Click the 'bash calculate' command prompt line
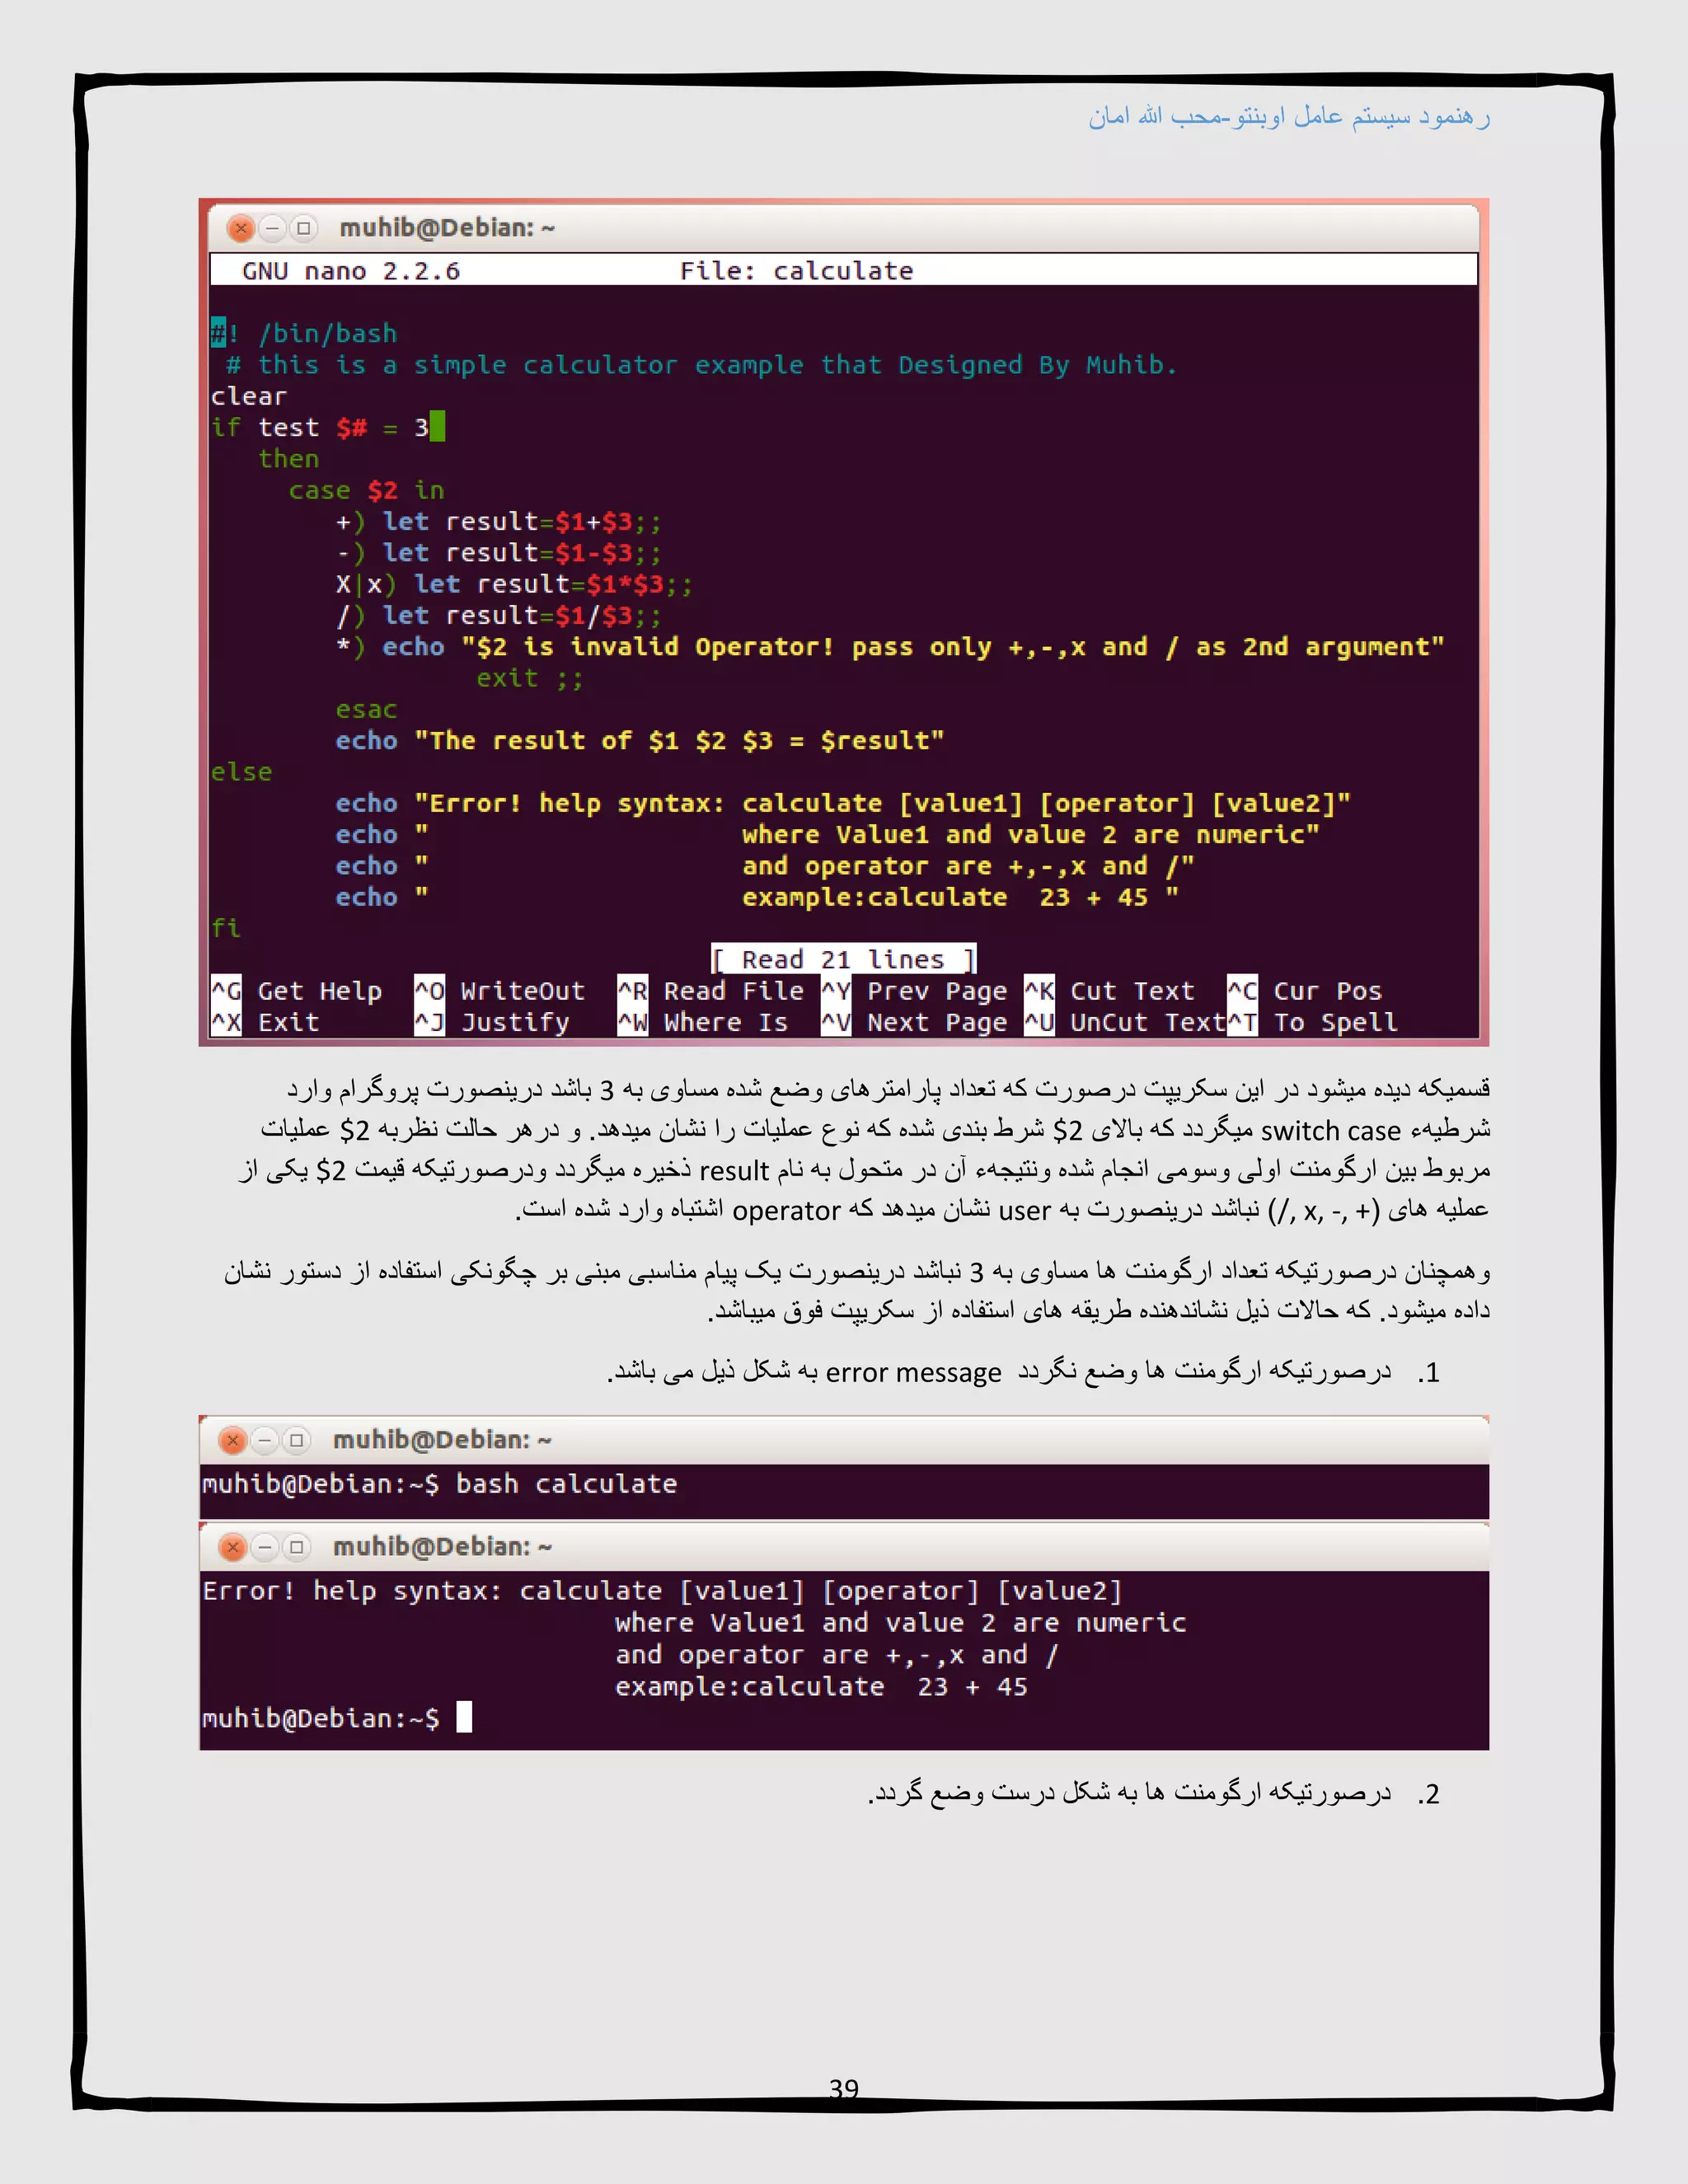The width and height of the screenshot is (1688, 2184). pyautogui.click(x=440, y=1484)
